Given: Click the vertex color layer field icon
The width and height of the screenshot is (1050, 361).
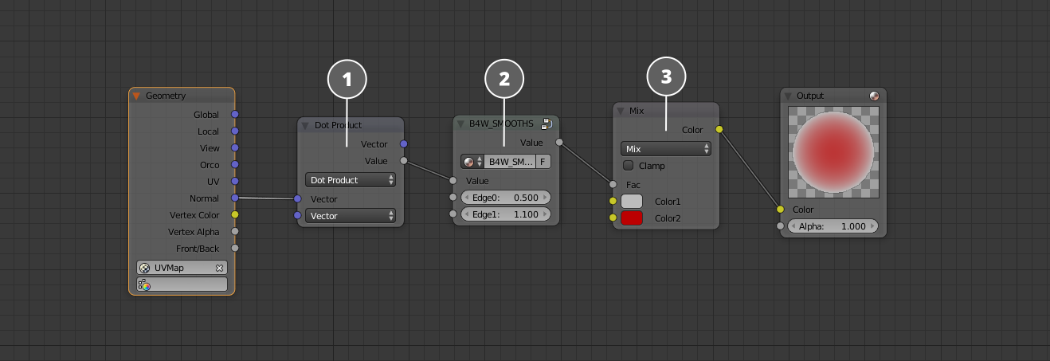Looking at the screenshot, I should click(x=144, y=284).
